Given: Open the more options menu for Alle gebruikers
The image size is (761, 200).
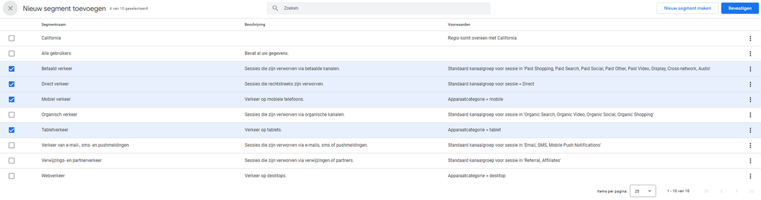Looking at the screenshot, I should pos(750,54).
